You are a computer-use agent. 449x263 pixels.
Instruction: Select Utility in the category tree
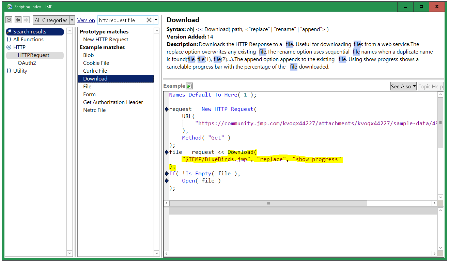pyautogui.click(x=20, y=71)
